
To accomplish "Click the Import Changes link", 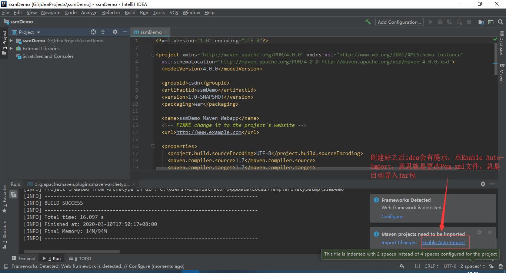I will coord(399,242).
